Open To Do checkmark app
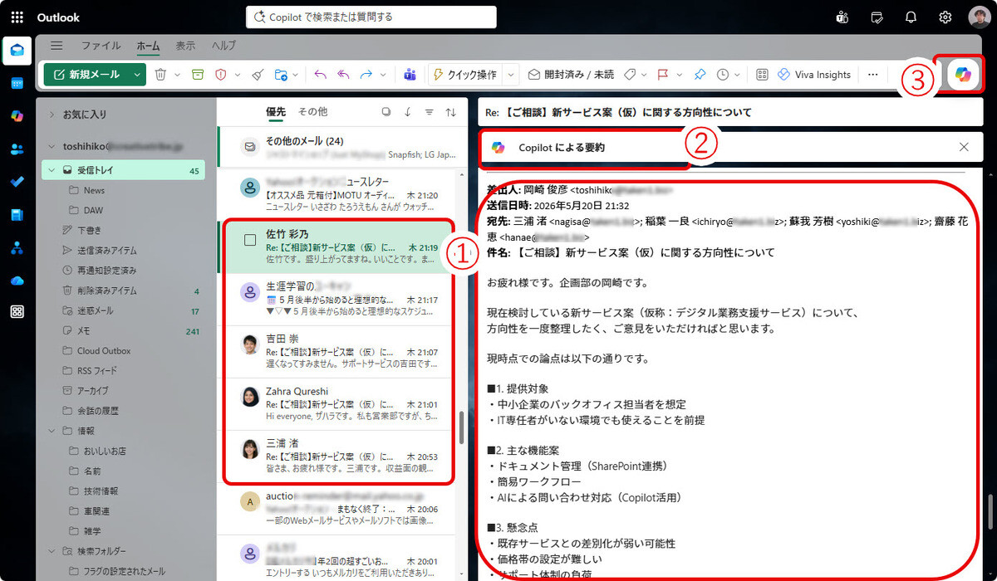The width and height of the screenshot is (997, 581). point(17,182)
